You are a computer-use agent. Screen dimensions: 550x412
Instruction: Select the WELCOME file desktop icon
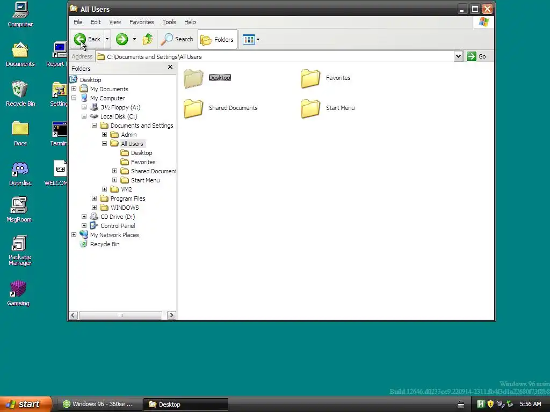point(56,173)
